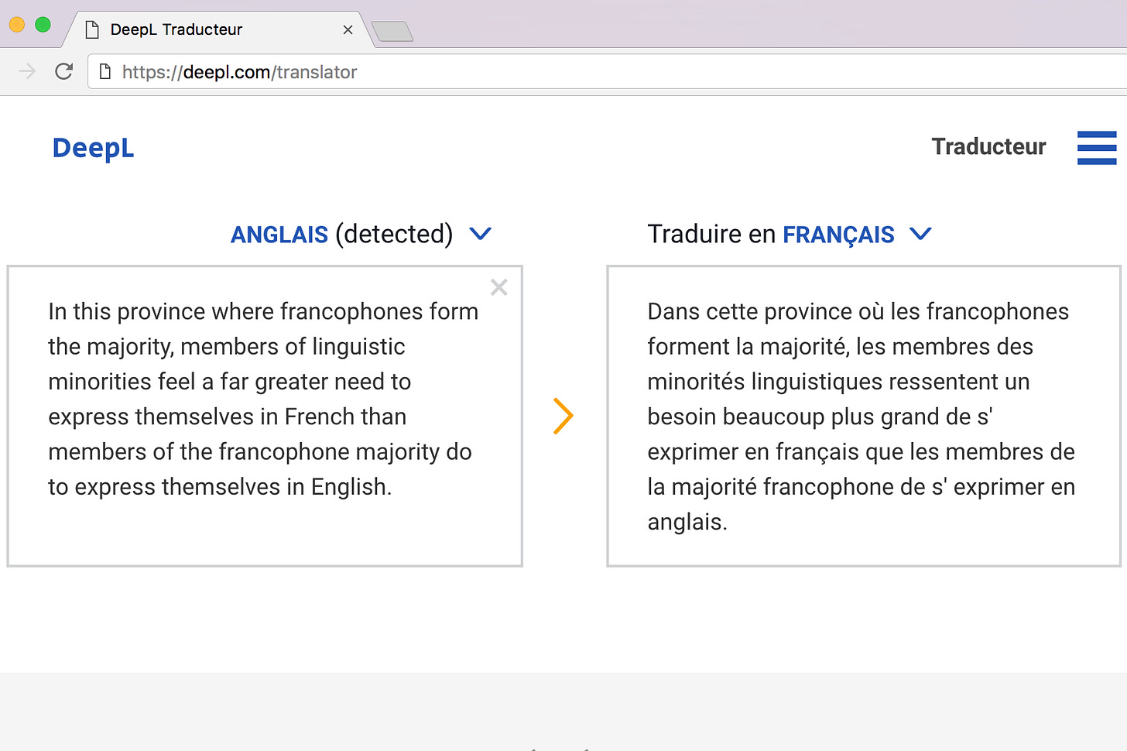Screen dimensions: 1127x751
Task: Click the Traduire en FRANÇAIS label
Action: coord(771,234)
